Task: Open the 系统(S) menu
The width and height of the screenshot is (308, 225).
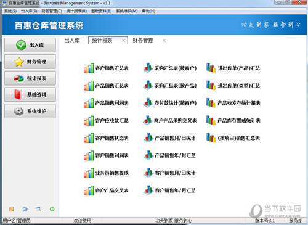Action: pos(10,11)
